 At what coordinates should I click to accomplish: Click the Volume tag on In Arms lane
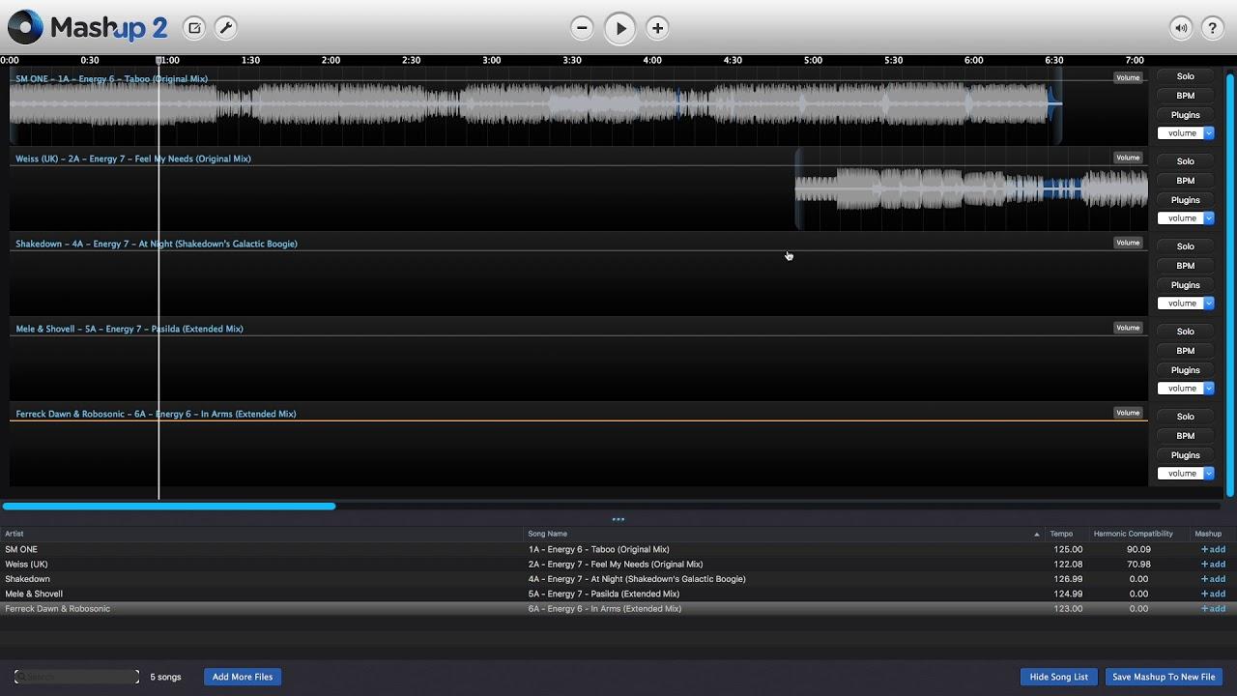pos(1128,413)
